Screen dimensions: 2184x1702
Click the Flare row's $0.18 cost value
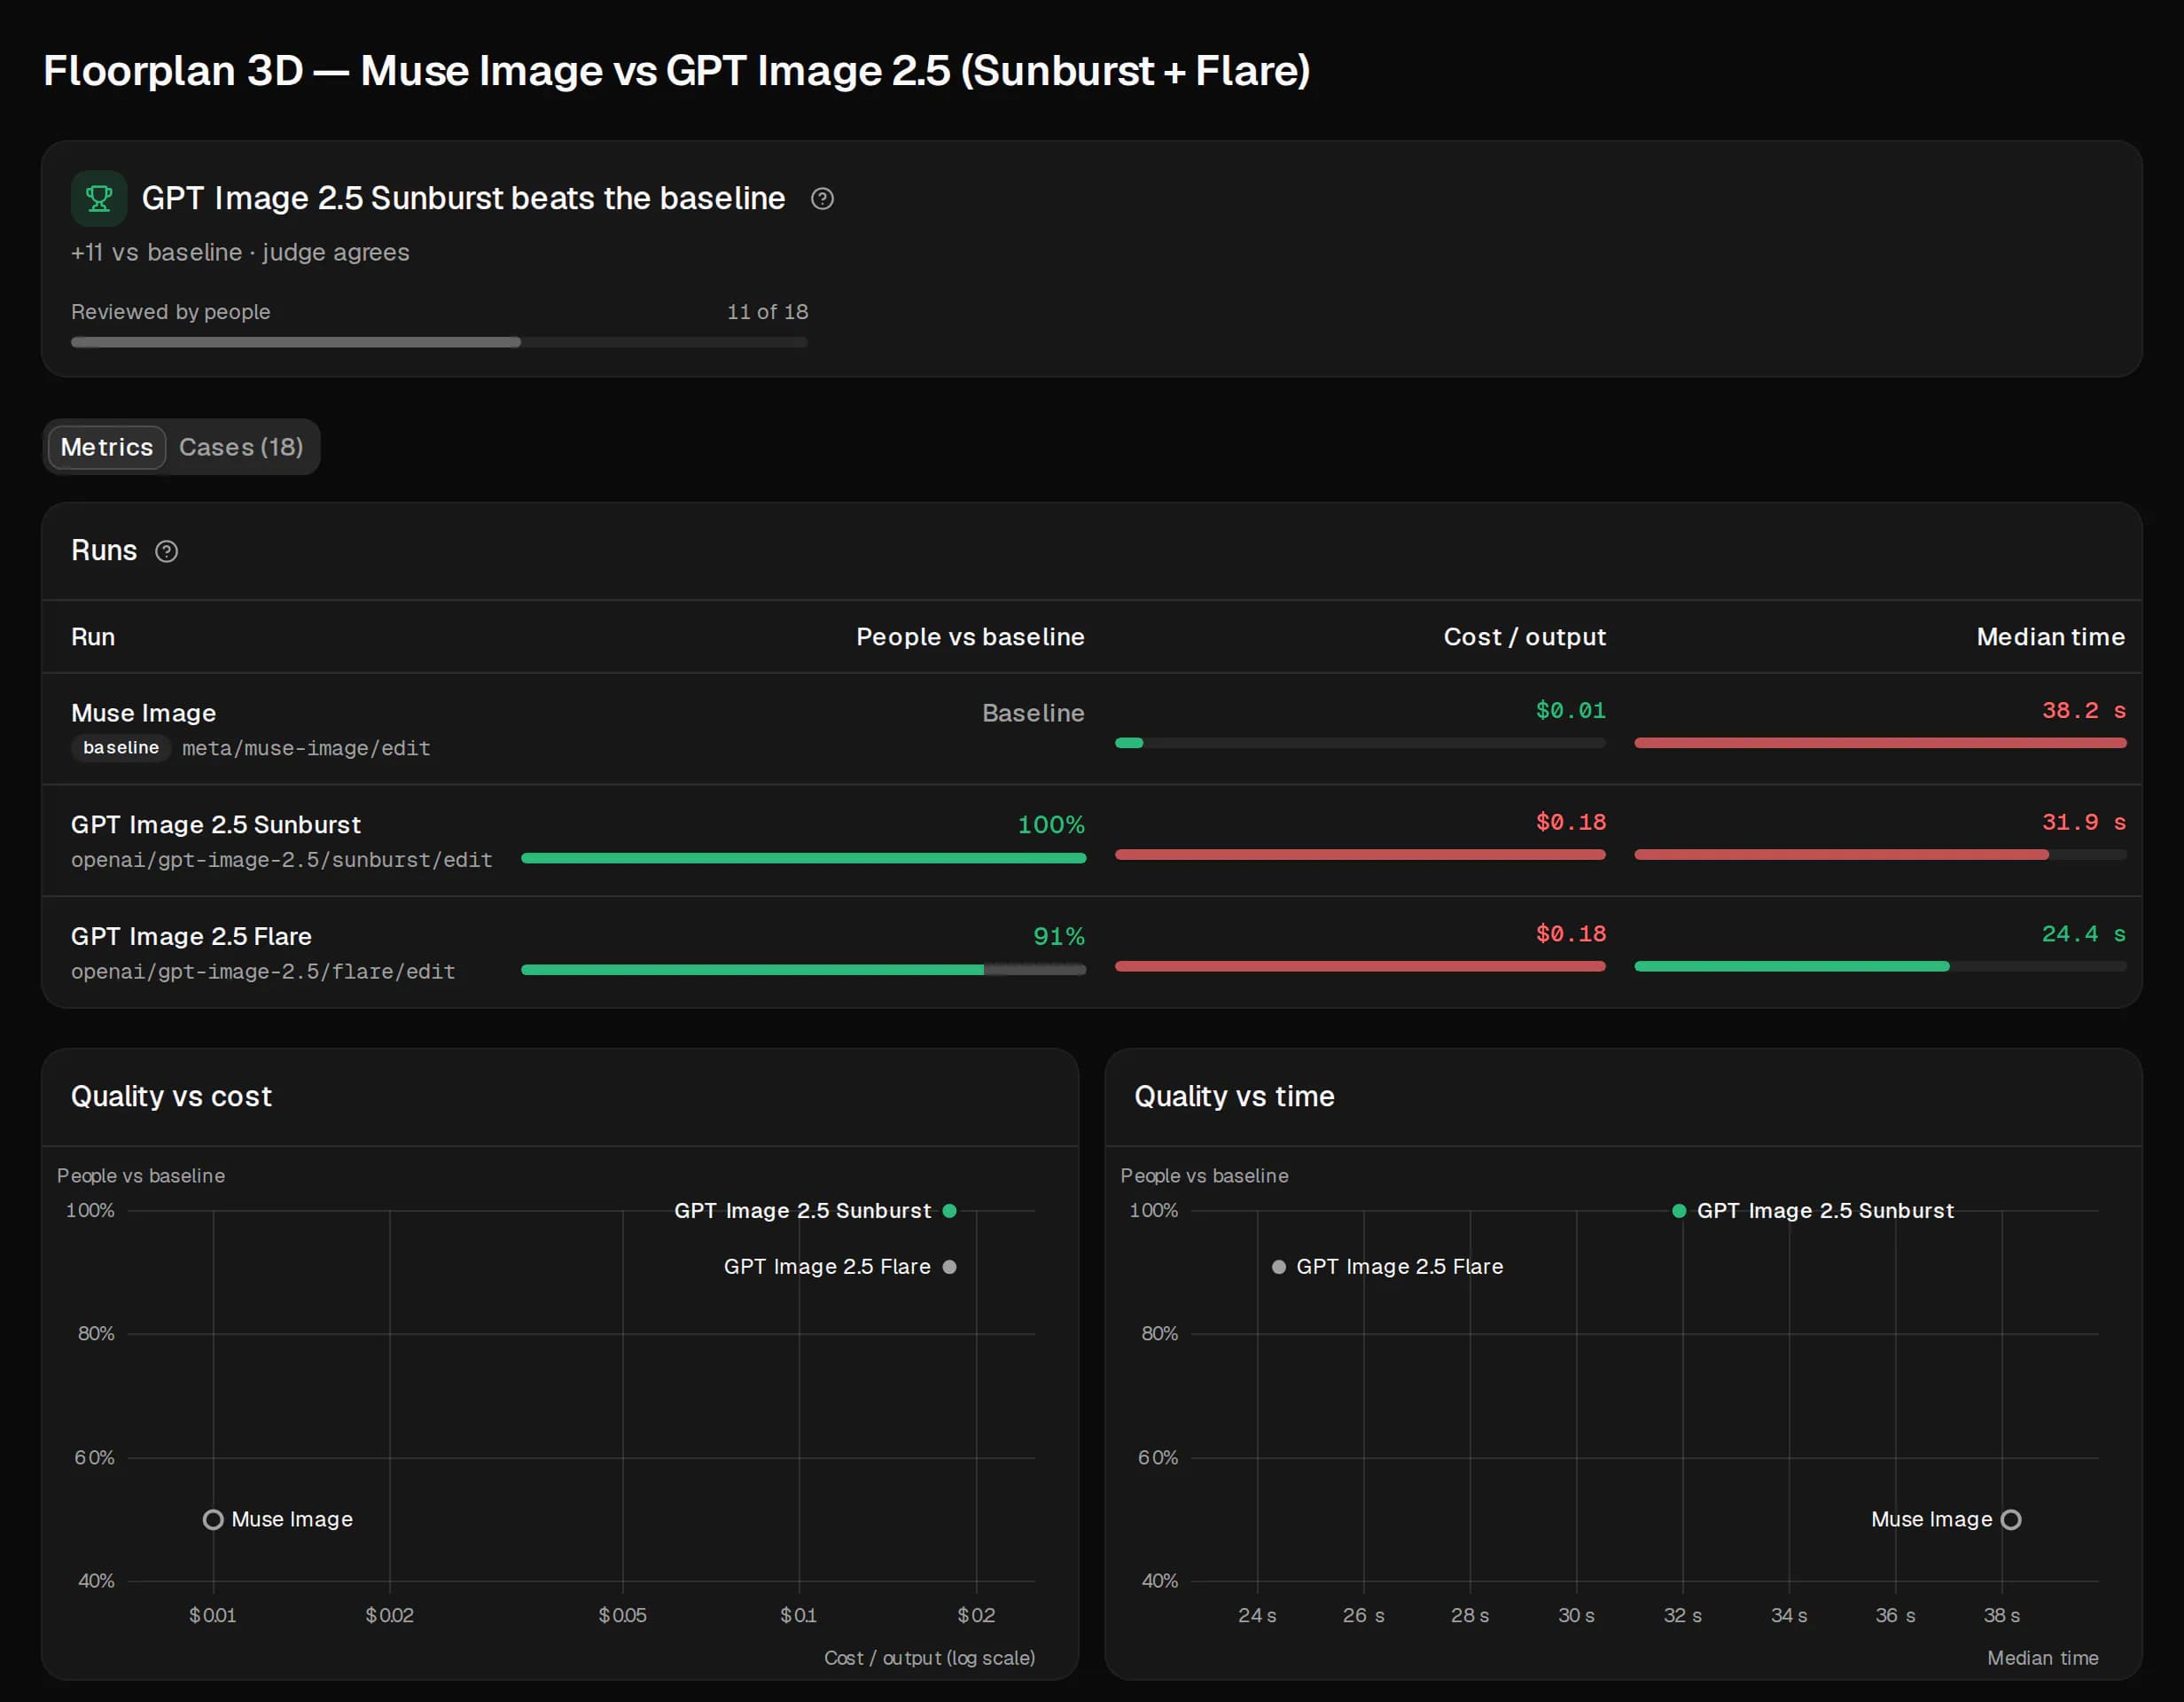tap(1570, 934)
